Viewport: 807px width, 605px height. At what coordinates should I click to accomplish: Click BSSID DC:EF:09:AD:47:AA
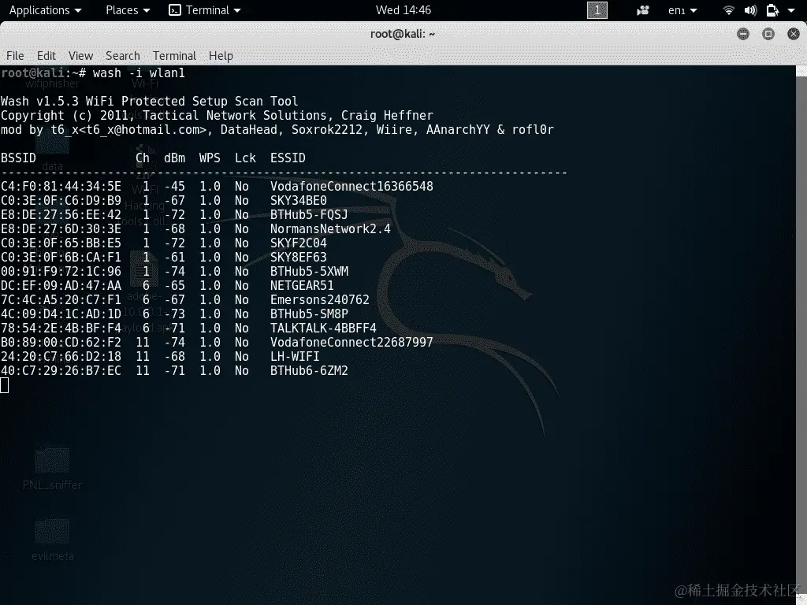pyautogui.click(x=61, y=285)
